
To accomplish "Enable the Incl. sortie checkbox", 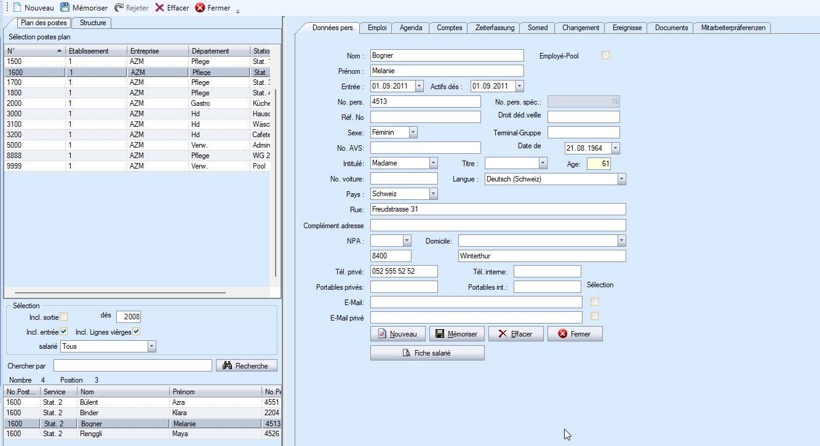I will coord(64,317).
